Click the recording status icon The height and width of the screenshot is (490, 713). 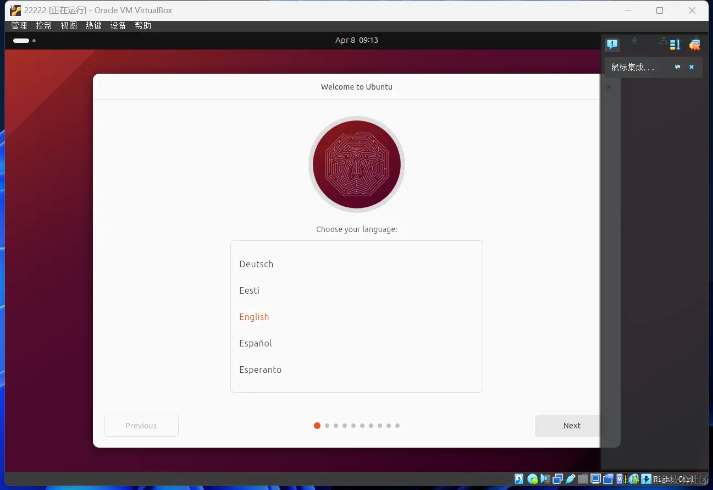pyautogui.click(x=609, y=479)
